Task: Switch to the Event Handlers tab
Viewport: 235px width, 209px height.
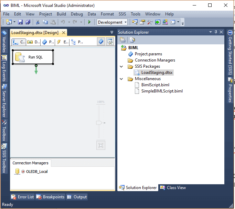Action: (62, 42)
